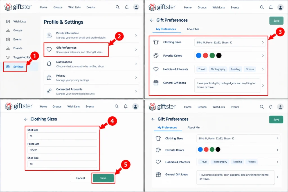Expand the Profile Information row chevron

click(x=136, y=35)
